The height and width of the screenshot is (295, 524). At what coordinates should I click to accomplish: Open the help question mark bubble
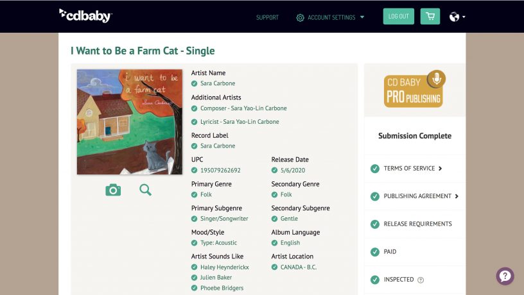(x=505, y=276)
